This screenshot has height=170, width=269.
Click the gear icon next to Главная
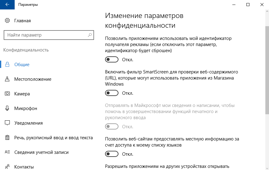click(7, 21)
